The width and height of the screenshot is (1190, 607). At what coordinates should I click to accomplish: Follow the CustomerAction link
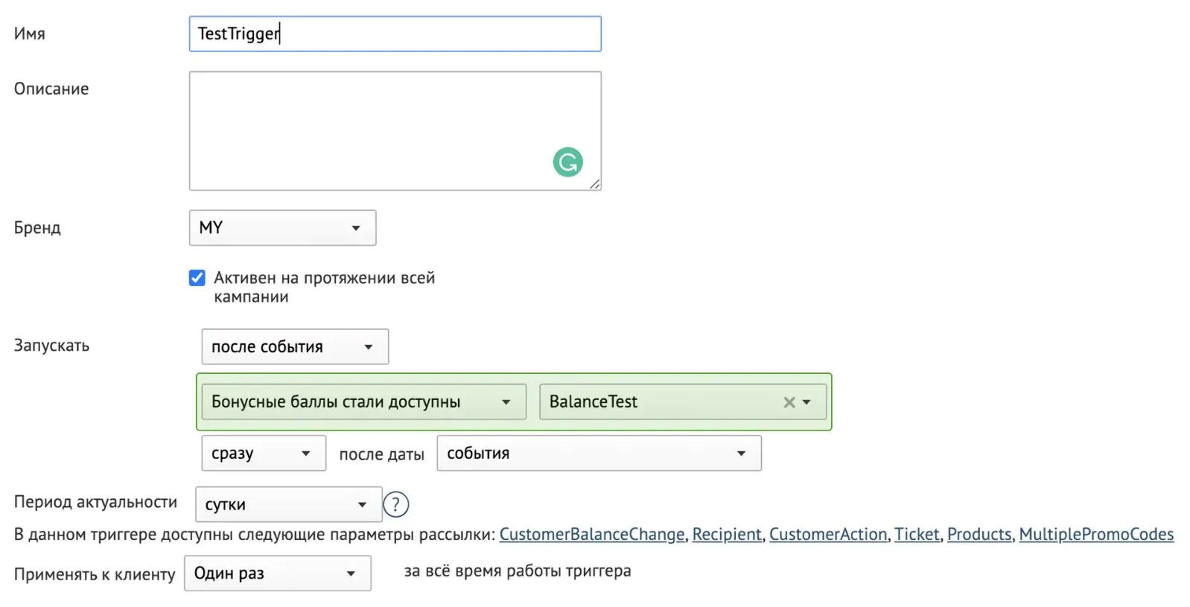tap(828, 534)
